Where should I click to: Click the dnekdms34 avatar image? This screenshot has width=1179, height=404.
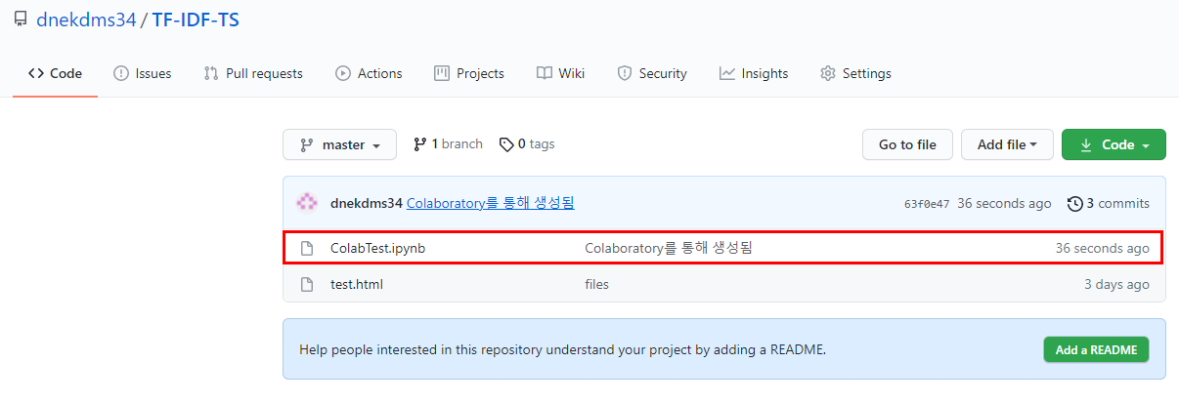[x=307, y=203]
